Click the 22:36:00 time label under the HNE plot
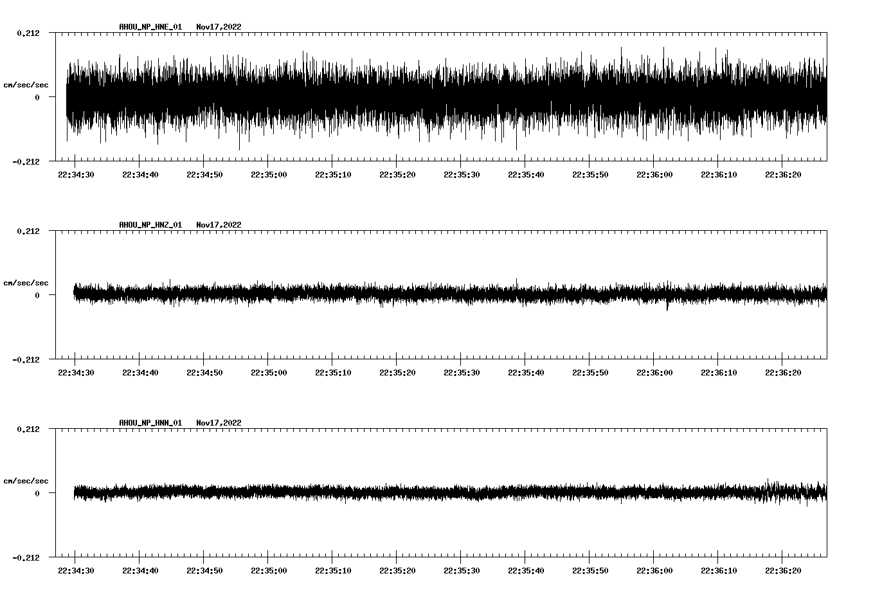This screenshot has height=594, width=873. [654, 175]
